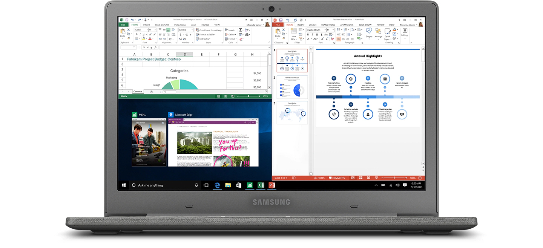The image size is (543, 248).
Task: Save the Excel workbook using the floppy icon
Action: 127,20
